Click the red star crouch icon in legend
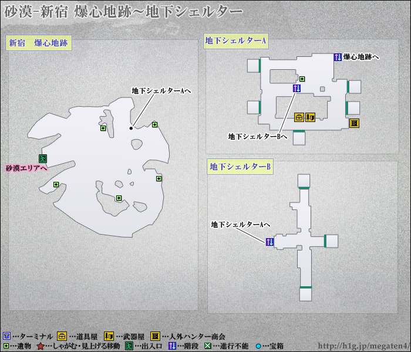This screenshot has width=411, height=352. click(x=40, y=347)
